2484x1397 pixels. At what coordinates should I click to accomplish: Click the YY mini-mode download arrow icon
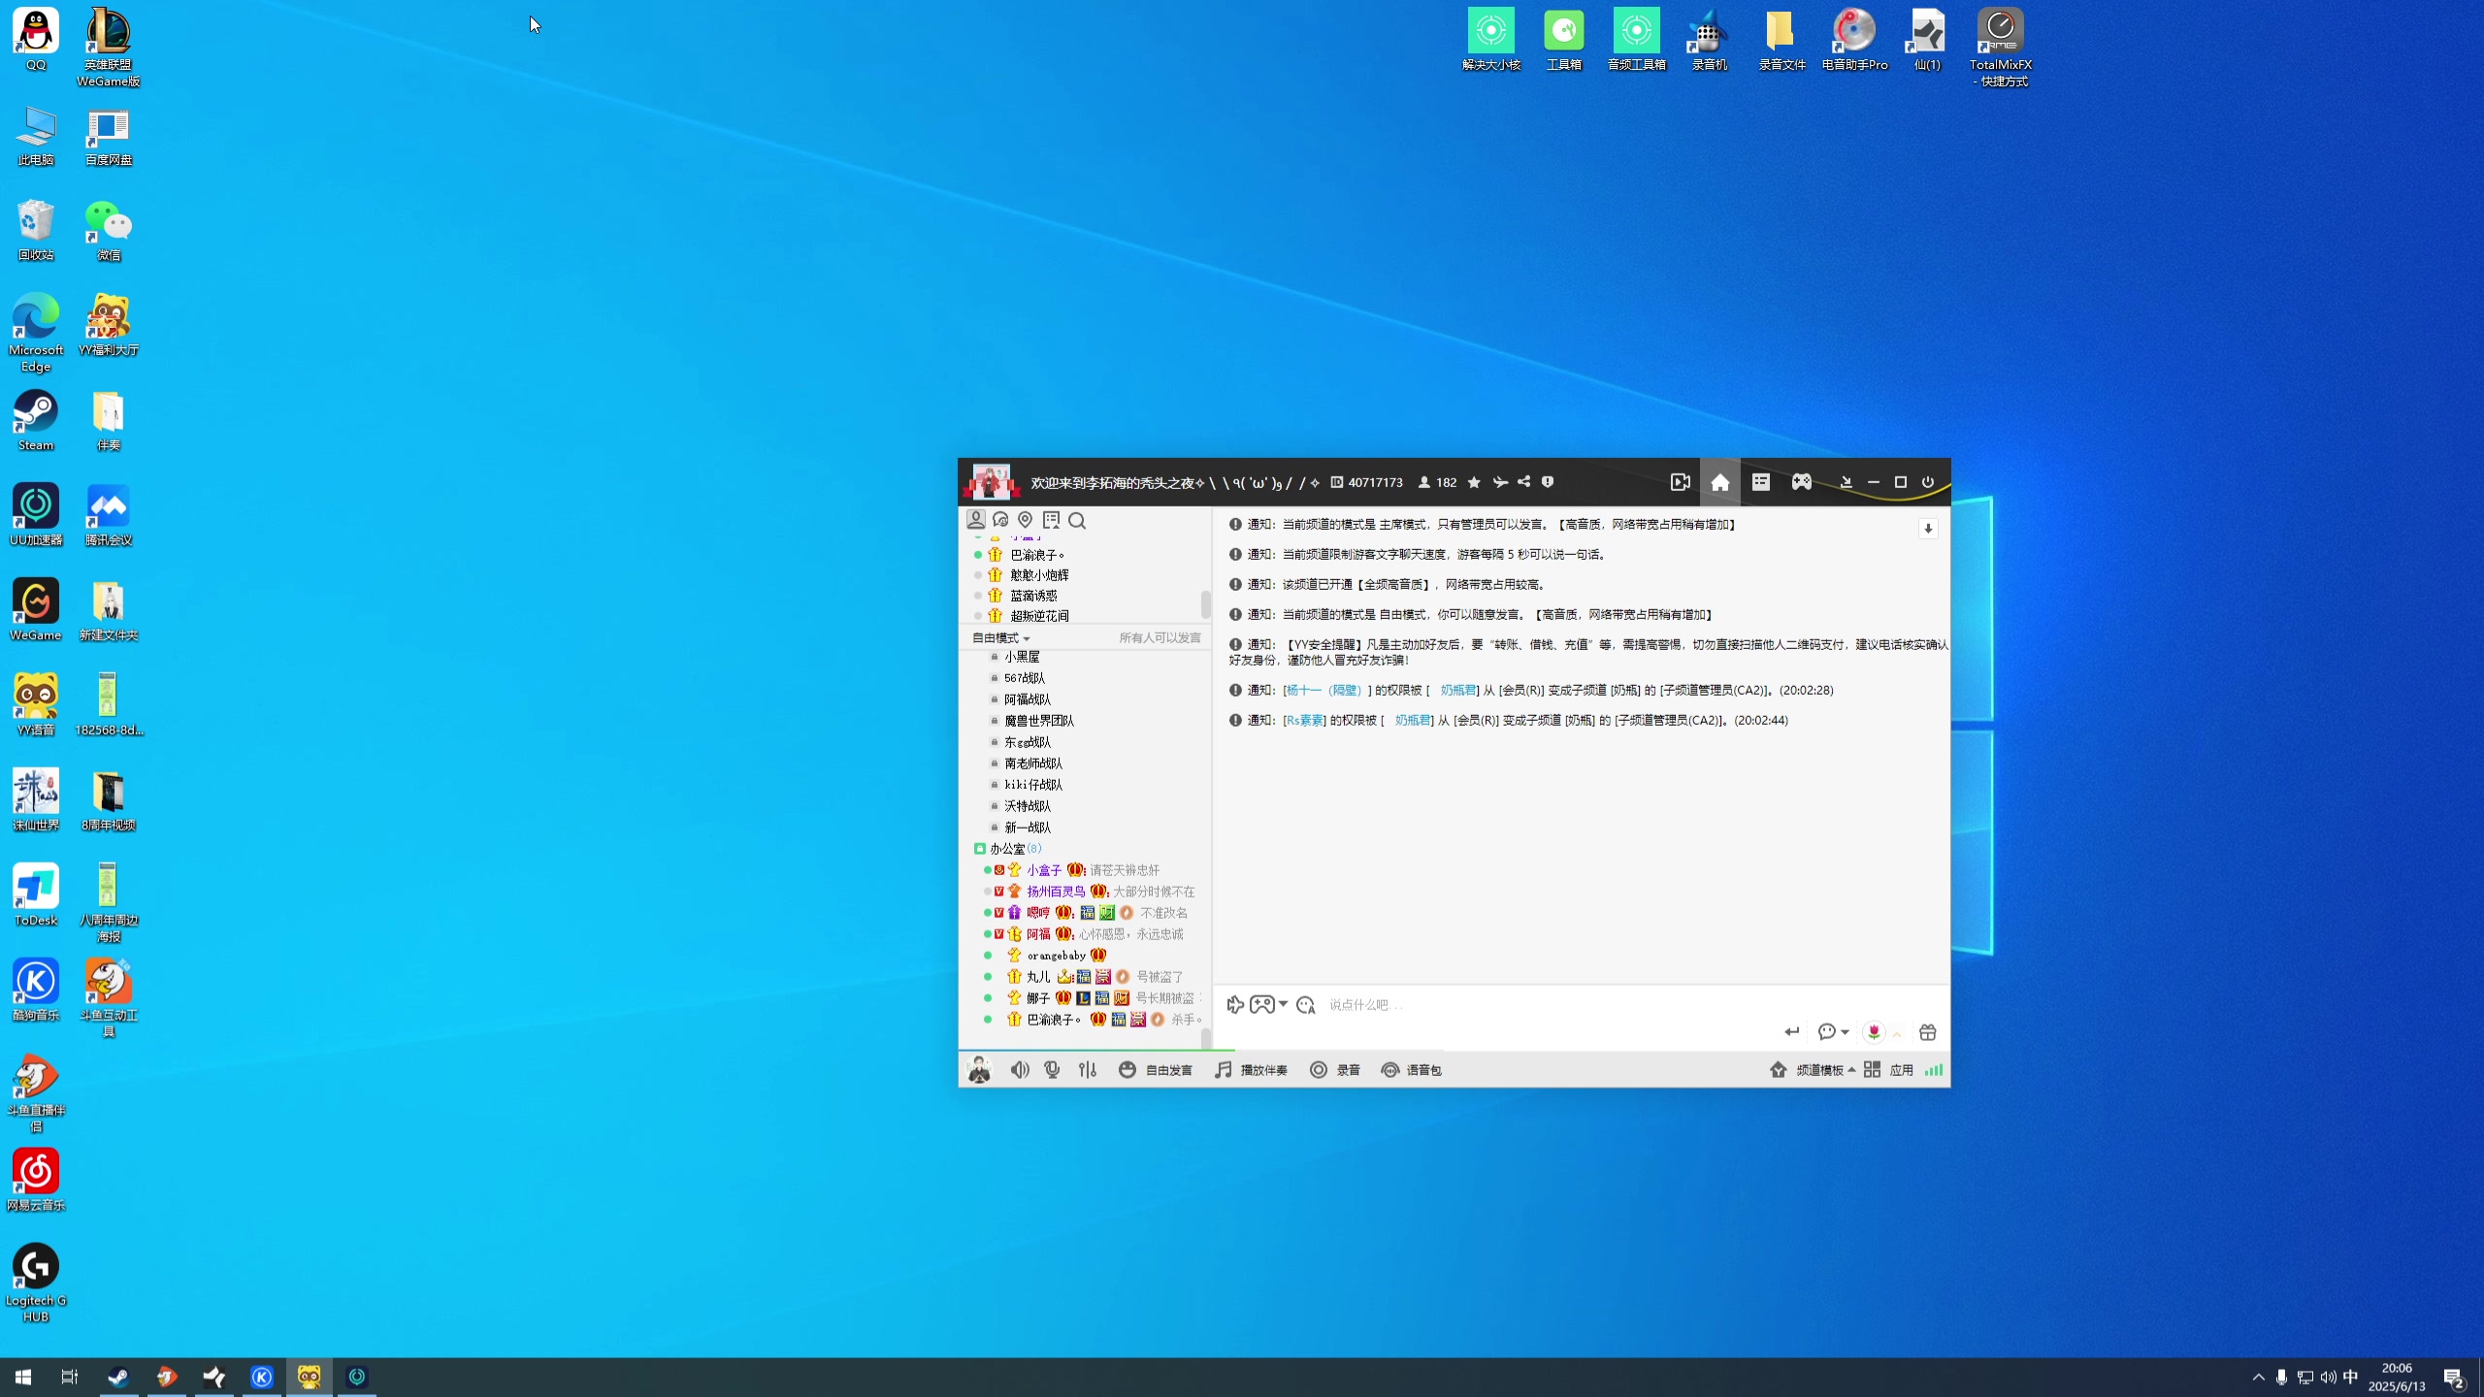pyautogui.click(x=1846, y=482)
